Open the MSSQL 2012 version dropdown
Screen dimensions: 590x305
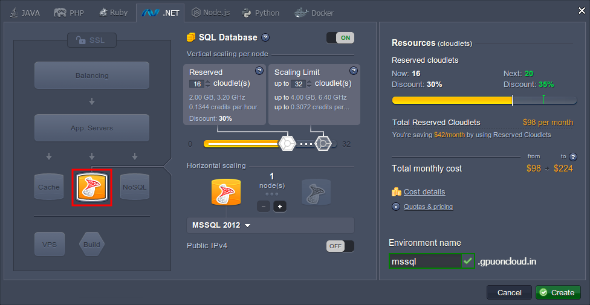tap(221, 225)
